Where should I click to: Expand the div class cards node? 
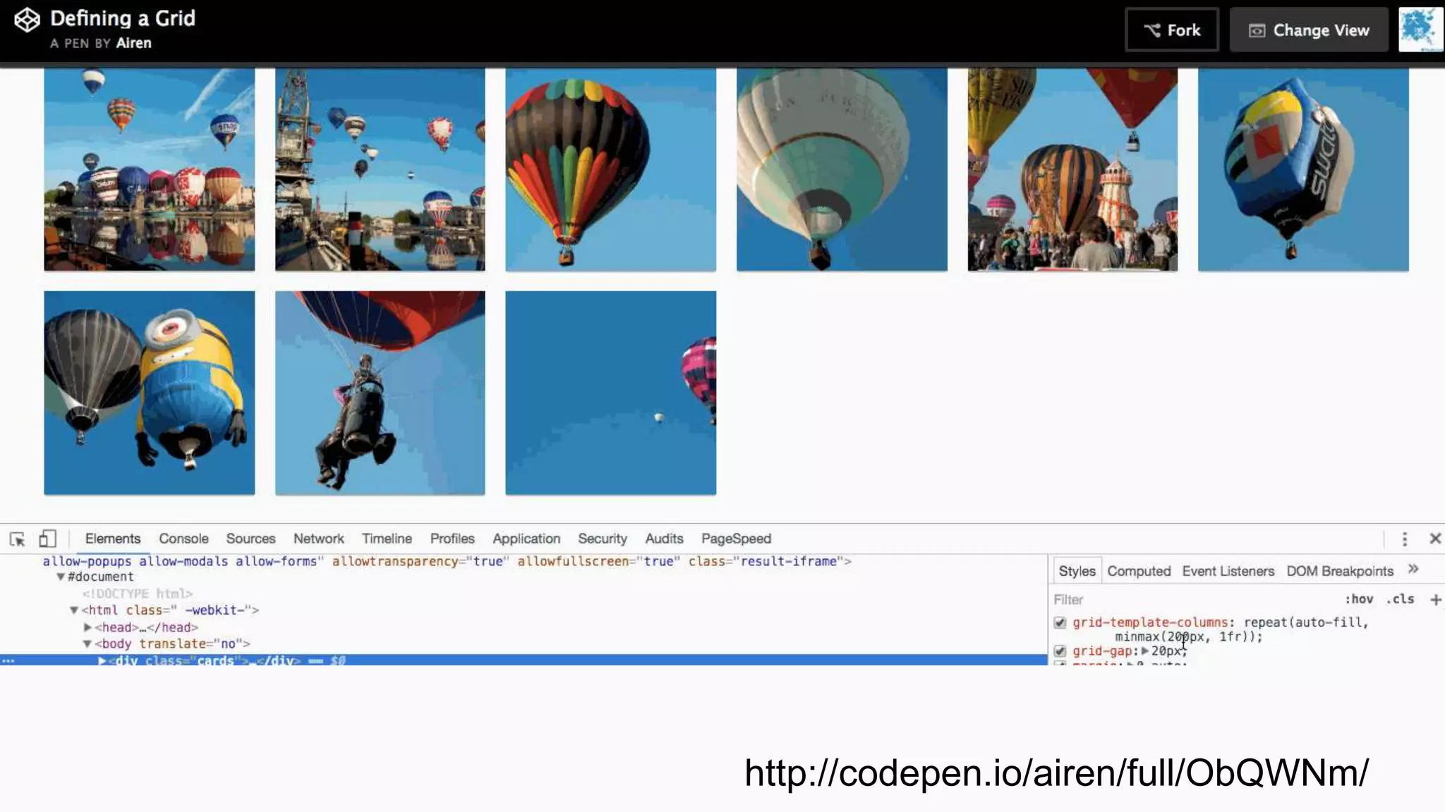tap(102, 660)
